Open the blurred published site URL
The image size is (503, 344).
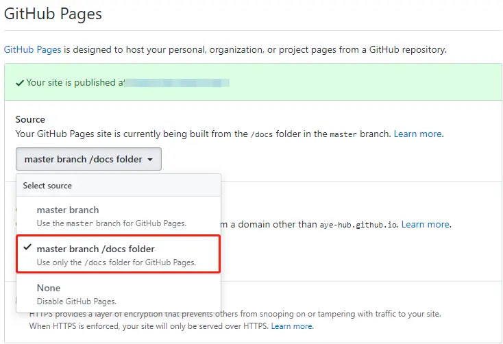[177, 82]
